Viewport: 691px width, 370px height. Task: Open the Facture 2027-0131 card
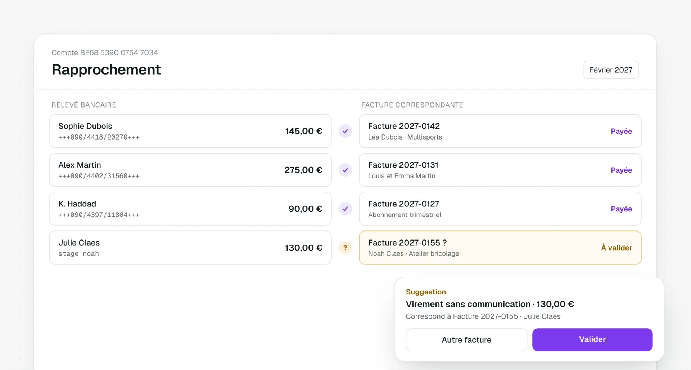coord(500,170)
